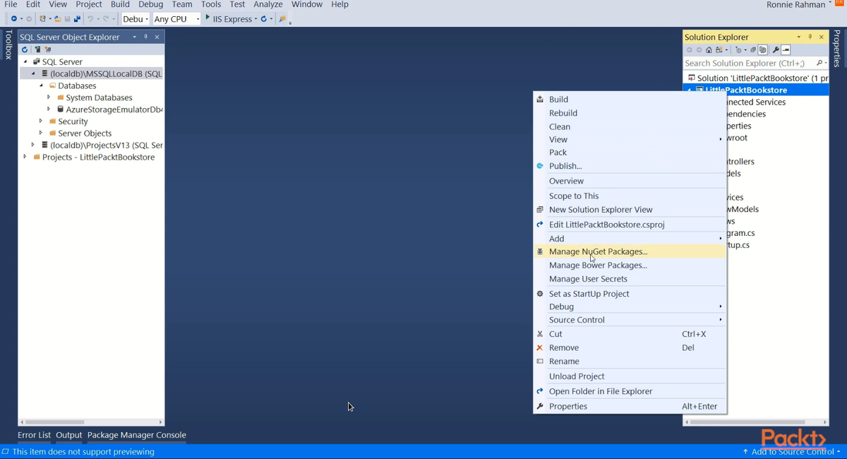Select AzureStorageEmulatorDb database item
The height and width of the screenshot is (459, 847).
coord(114,109)
